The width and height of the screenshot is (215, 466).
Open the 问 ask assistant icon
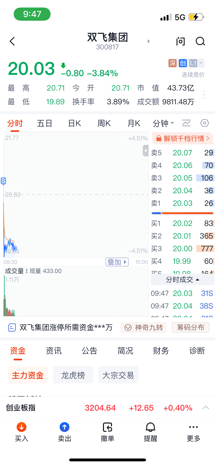coord(181,41)
